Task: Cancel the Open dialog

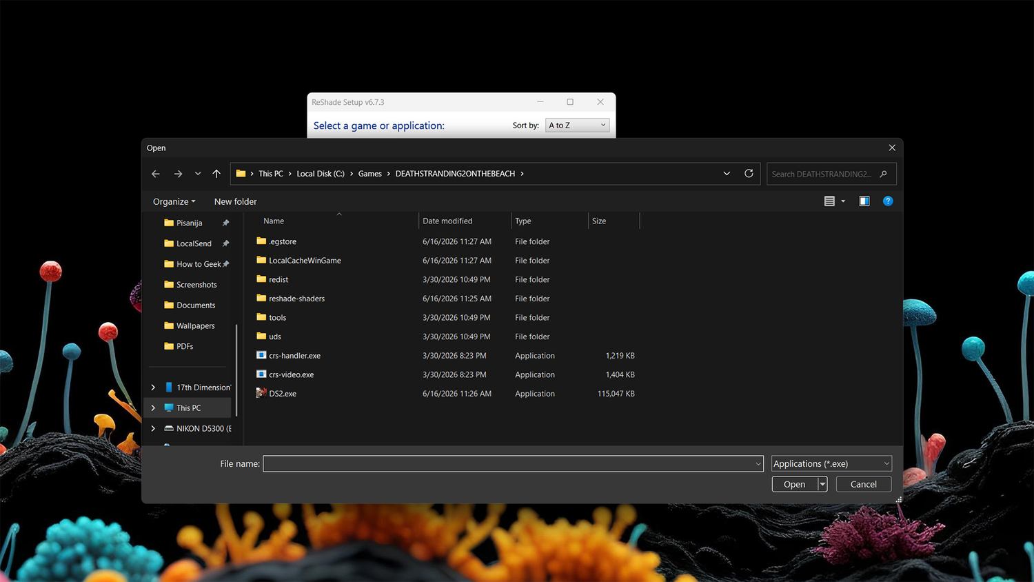Action: (864, 484)
